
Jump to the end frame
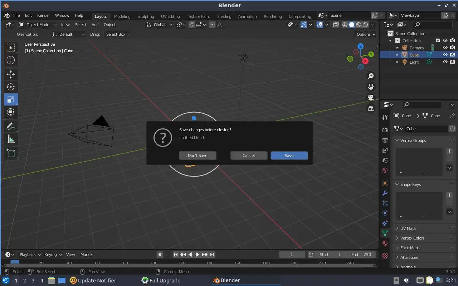point(212,255)
